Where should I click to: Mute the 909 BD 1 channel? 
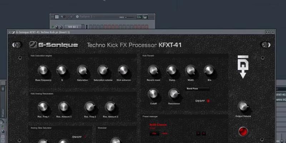53,27
